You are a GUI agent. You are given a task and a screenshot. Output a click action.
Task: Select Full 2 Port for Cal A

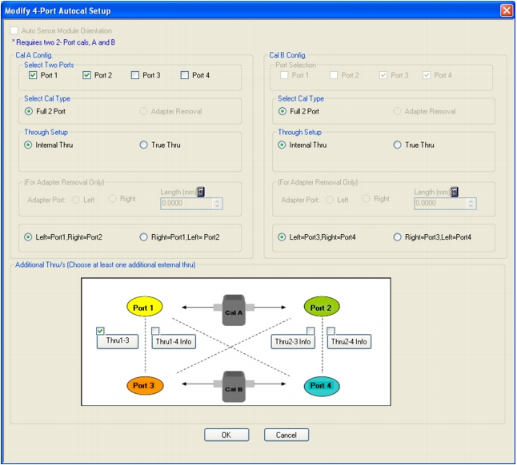29,111
